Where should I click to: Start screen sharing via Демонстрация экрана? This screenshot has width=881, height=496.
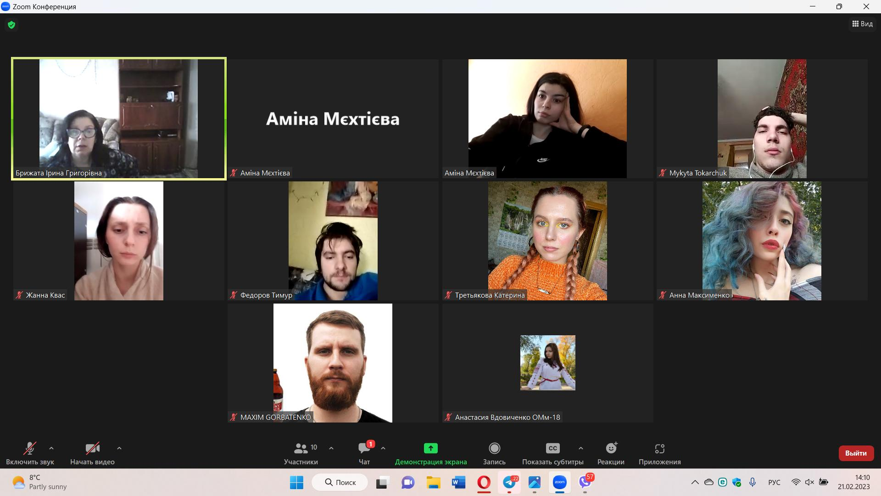click(431, 453)
